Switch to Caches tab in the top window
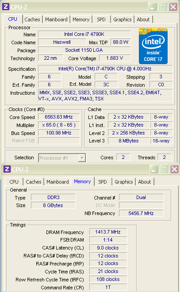 pos(32,19)
